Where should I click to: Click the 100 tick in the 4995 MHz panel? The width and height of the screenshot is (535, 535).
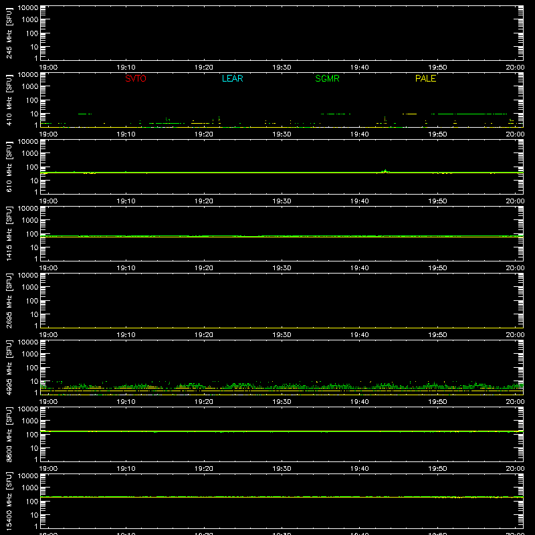(32, 368)
